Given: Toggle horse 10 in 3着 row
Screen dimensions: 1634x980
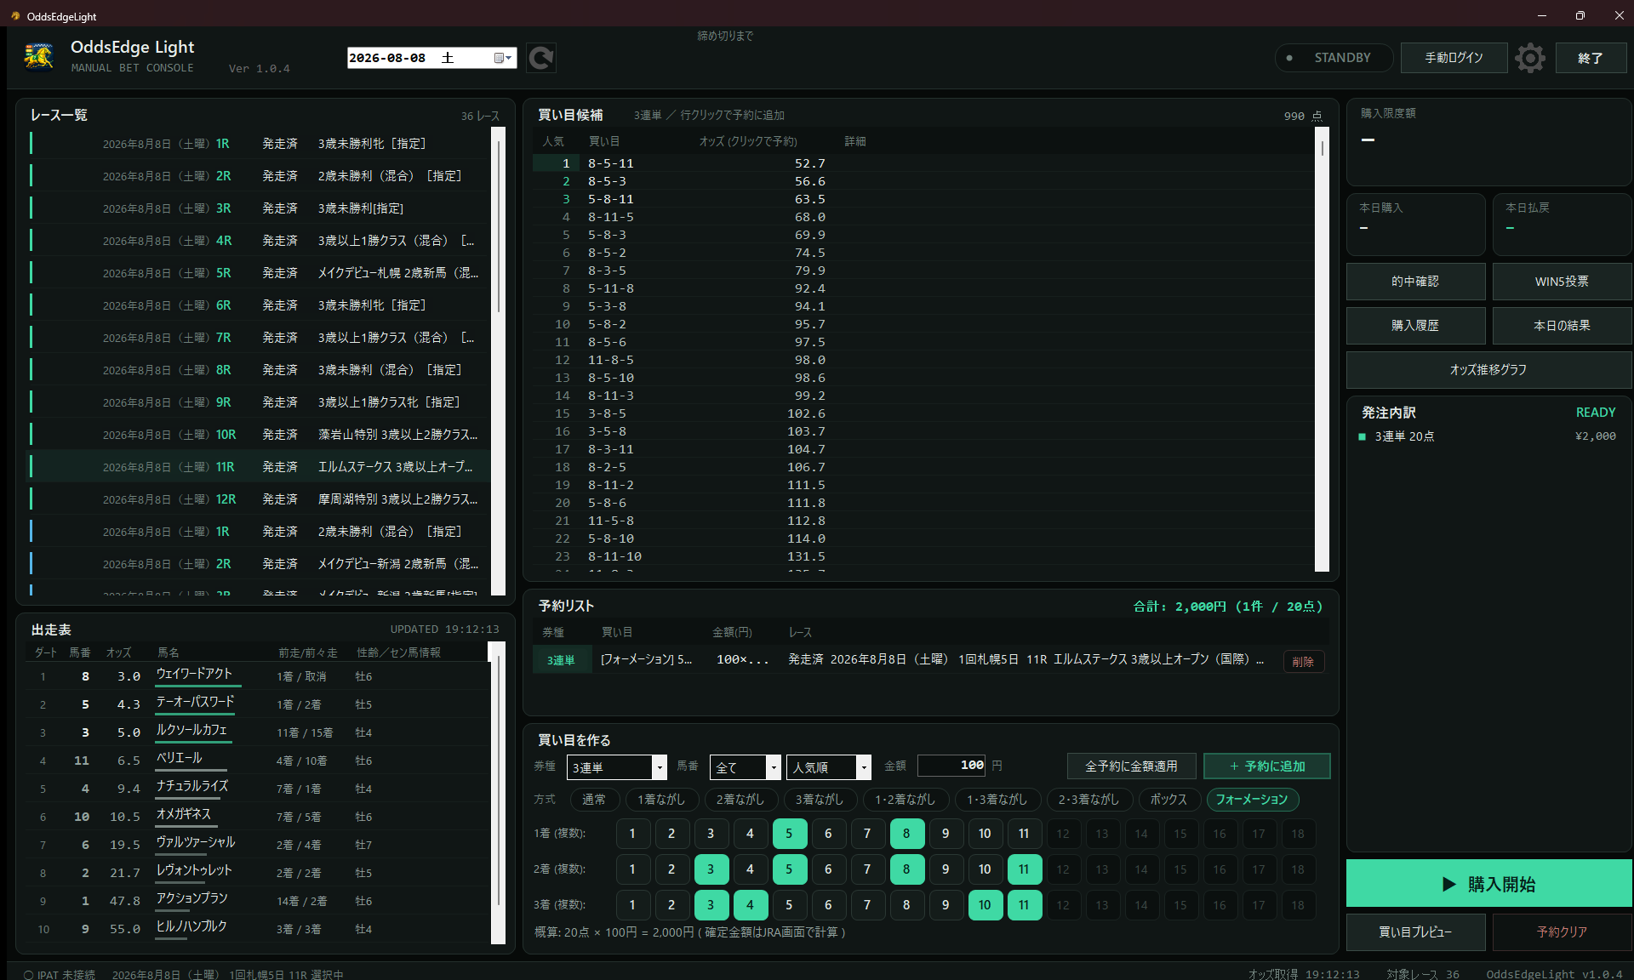Looking at the screenshot, I should (985, 904).
